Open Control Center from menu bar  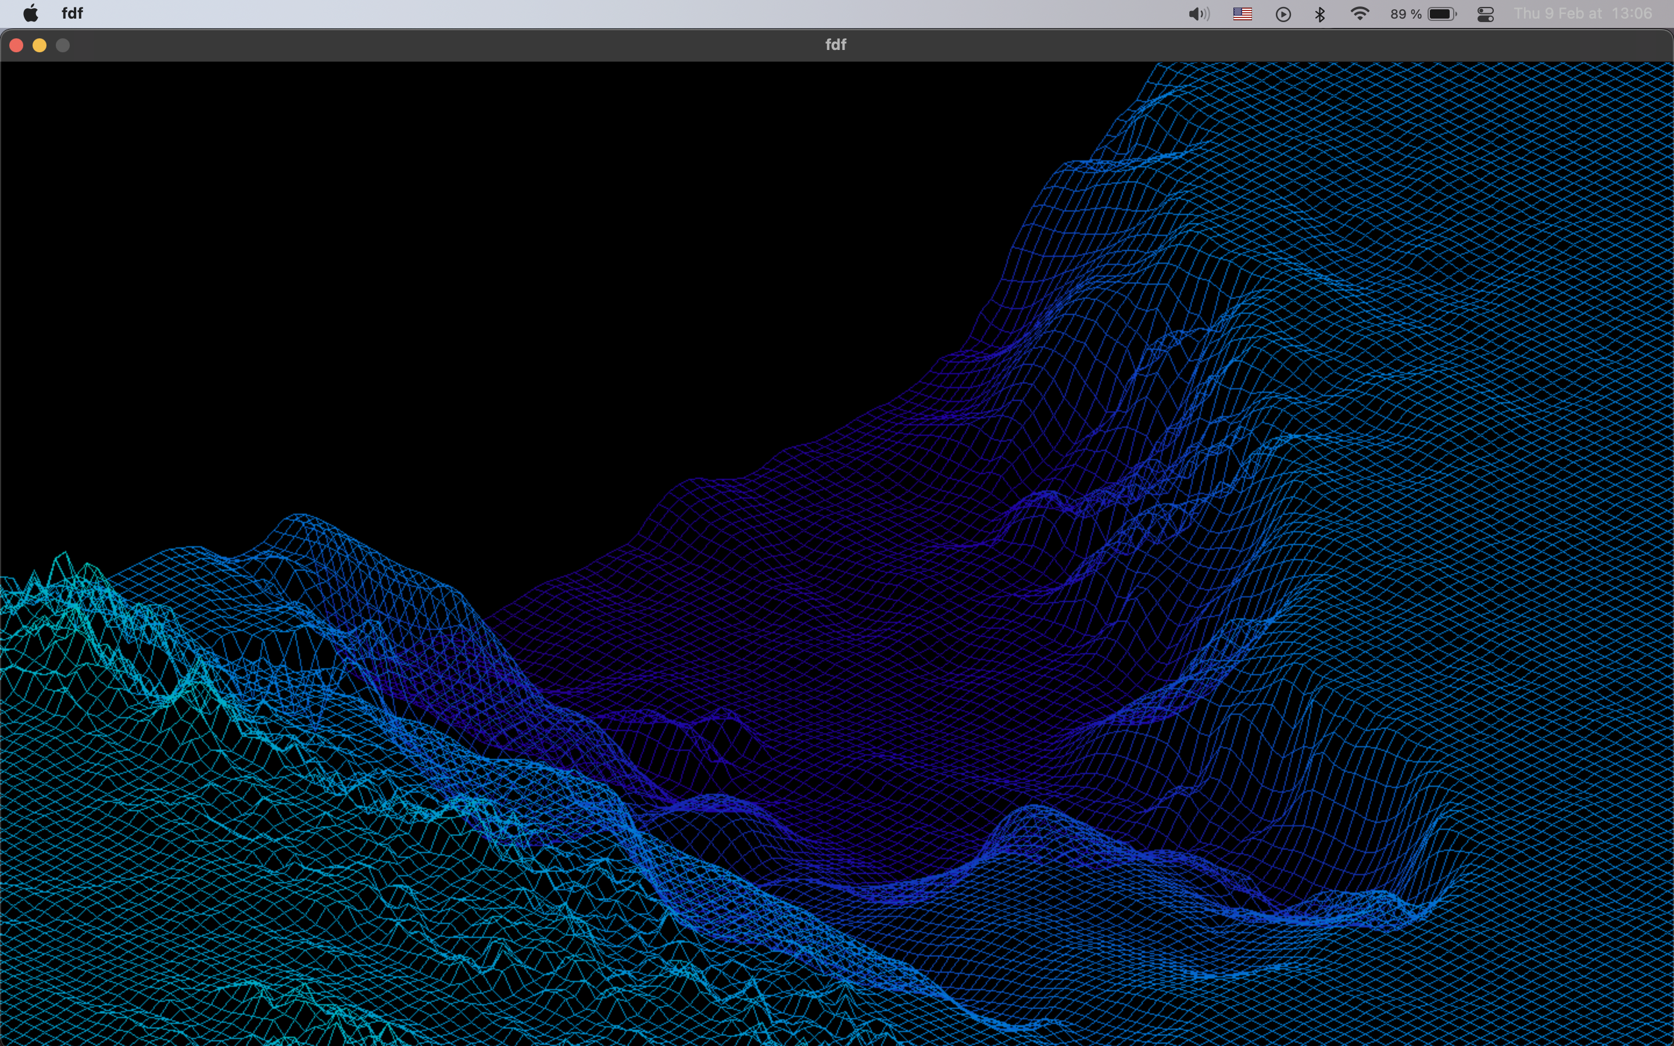click(x=1485, y=14)
